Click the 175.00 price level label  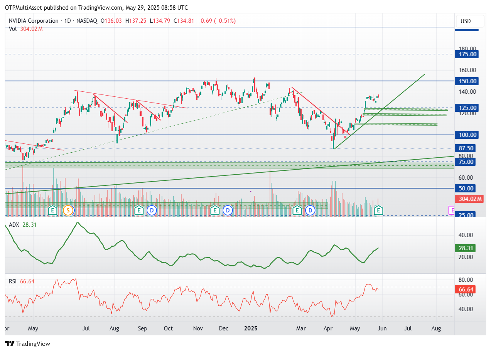[x=467, y=54]
